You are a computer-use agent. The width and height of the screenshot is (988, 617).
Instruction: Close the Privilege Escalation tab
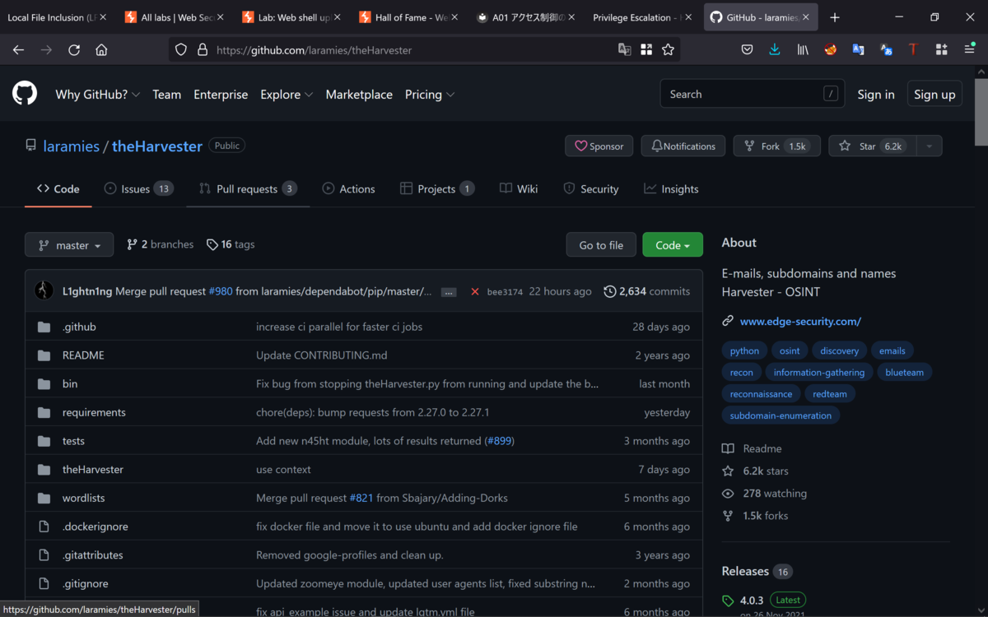coord(687,17)
